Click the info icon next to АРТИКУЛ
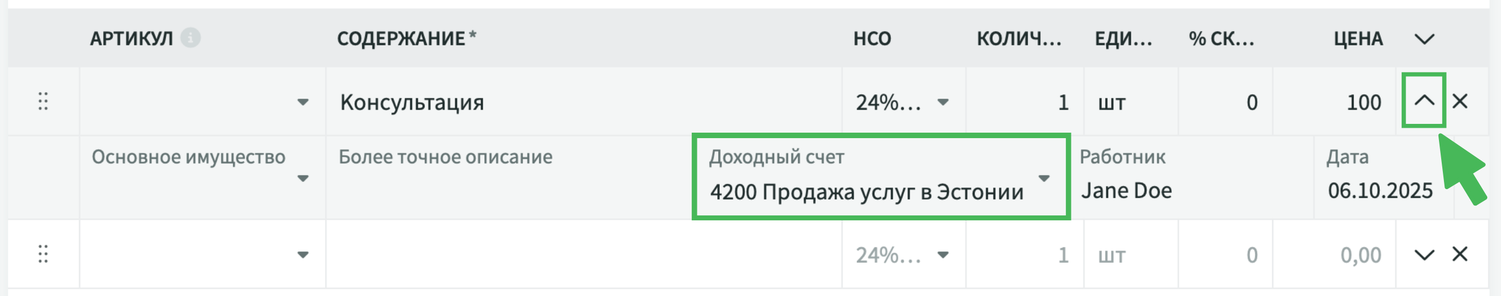 (x=190, y=38)
